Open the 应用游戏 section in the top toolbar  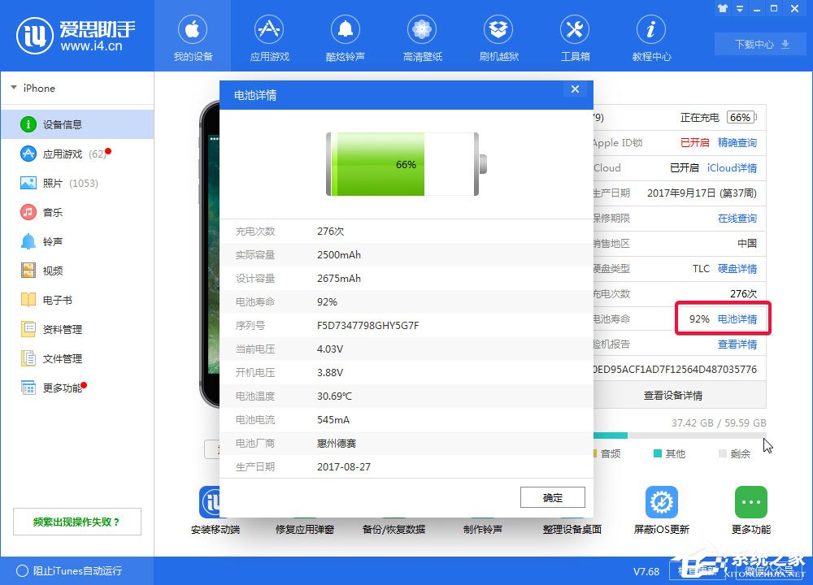269,37
